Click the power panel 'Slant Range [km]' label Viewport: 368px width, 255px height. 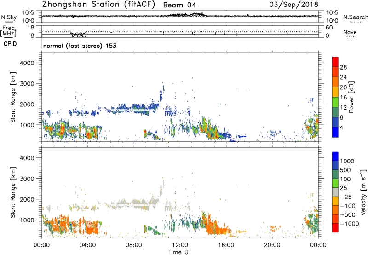pos(13,97)
